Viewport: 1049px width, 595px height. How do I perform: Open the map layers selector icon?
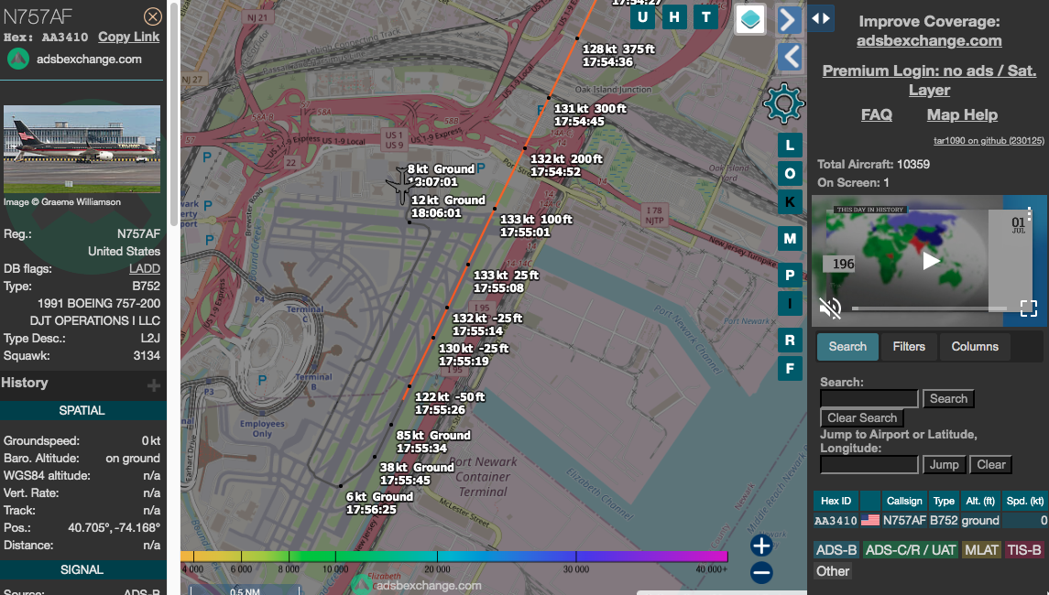(750, 18)
